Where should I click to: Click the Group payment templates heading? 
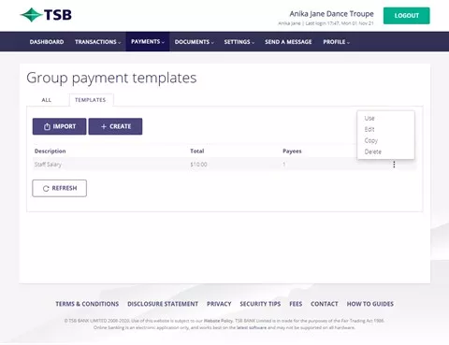click(111, 78)
